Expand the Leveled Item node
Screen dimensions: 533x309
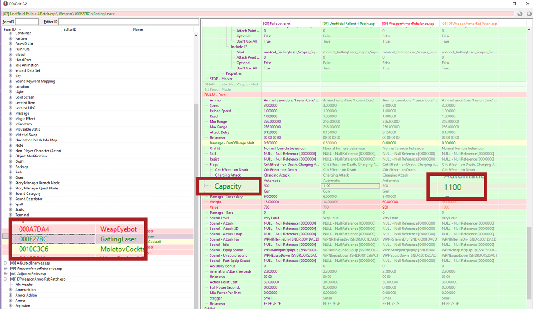pyautogui.click(x=11, y=103)
